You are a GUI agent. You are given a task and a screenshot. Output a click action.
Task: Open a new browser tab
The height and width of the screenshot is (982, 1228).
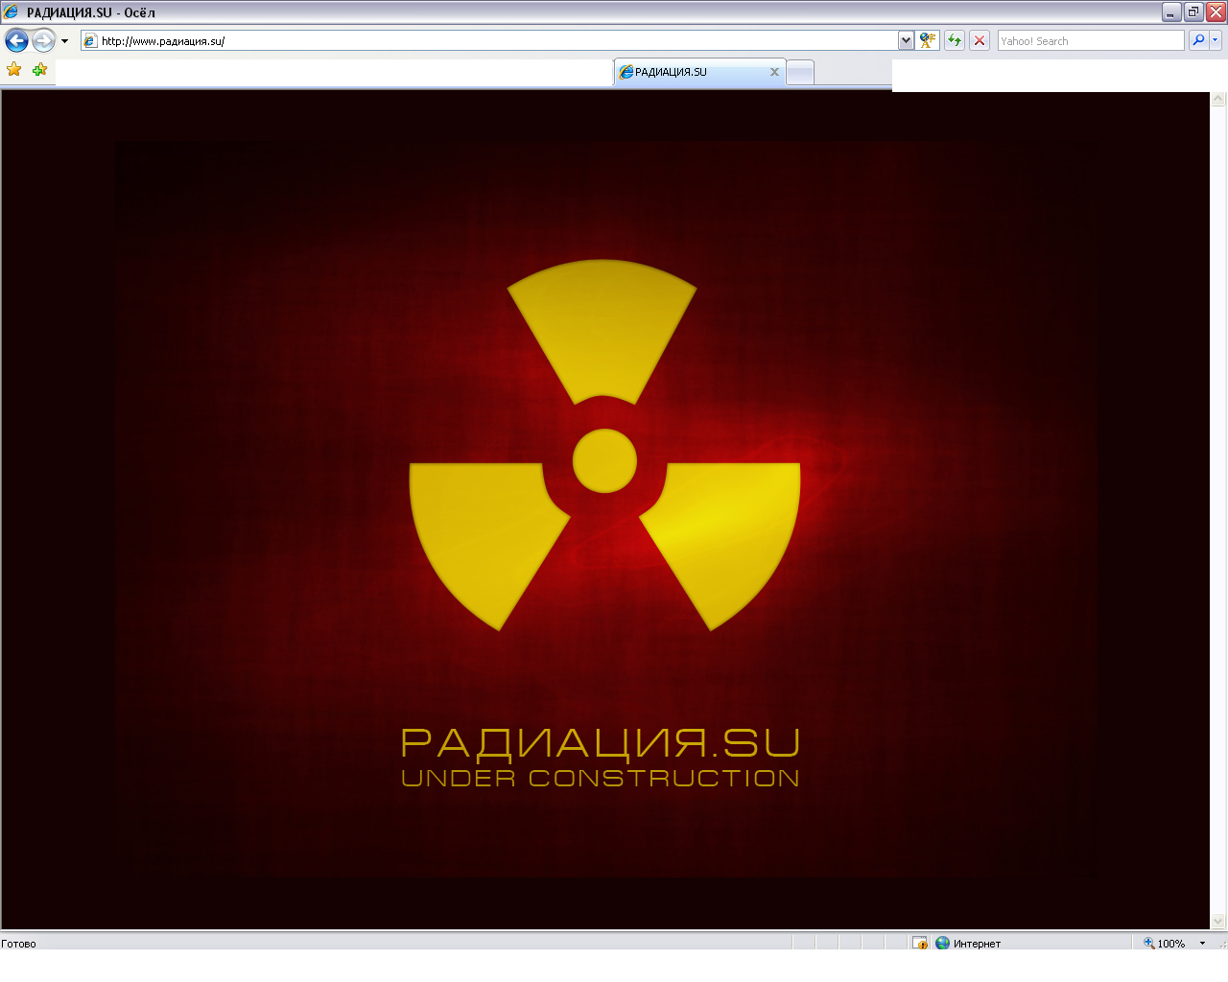[x=799, y=71]
